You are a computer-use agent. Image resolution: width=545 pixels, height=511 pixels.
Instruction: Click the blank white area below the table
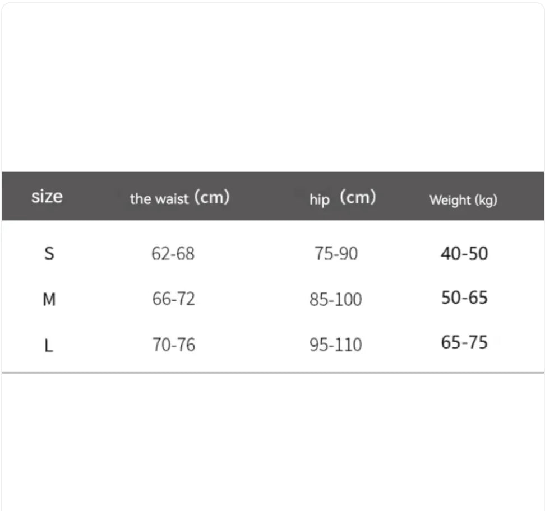coord(273,442)
